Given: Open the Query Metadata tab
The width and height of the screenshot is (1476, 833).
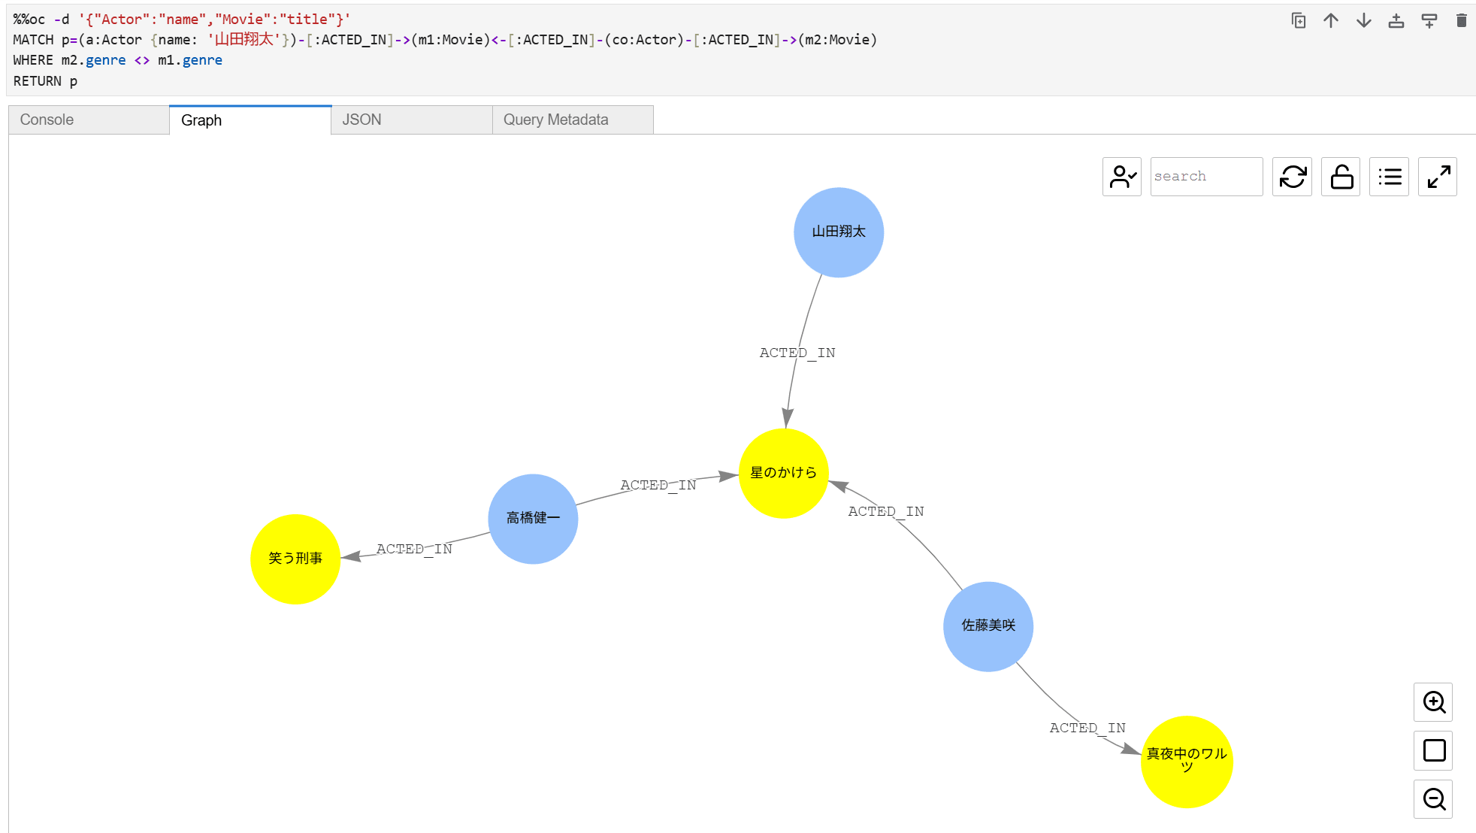Looking at the screenshot, I should (573, 120).
